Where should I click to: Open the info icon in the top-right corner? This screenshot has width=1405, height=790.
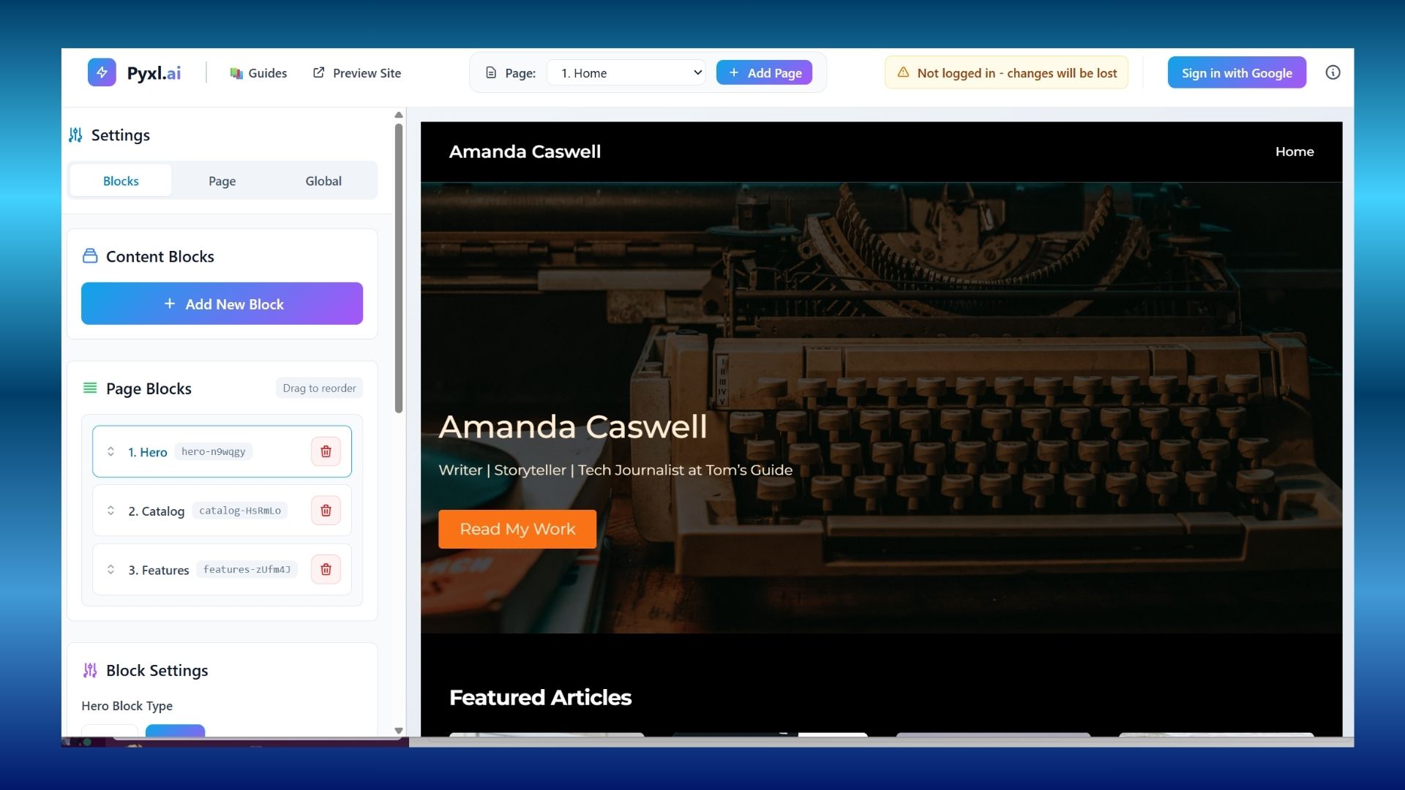[x=1333, y=72]
